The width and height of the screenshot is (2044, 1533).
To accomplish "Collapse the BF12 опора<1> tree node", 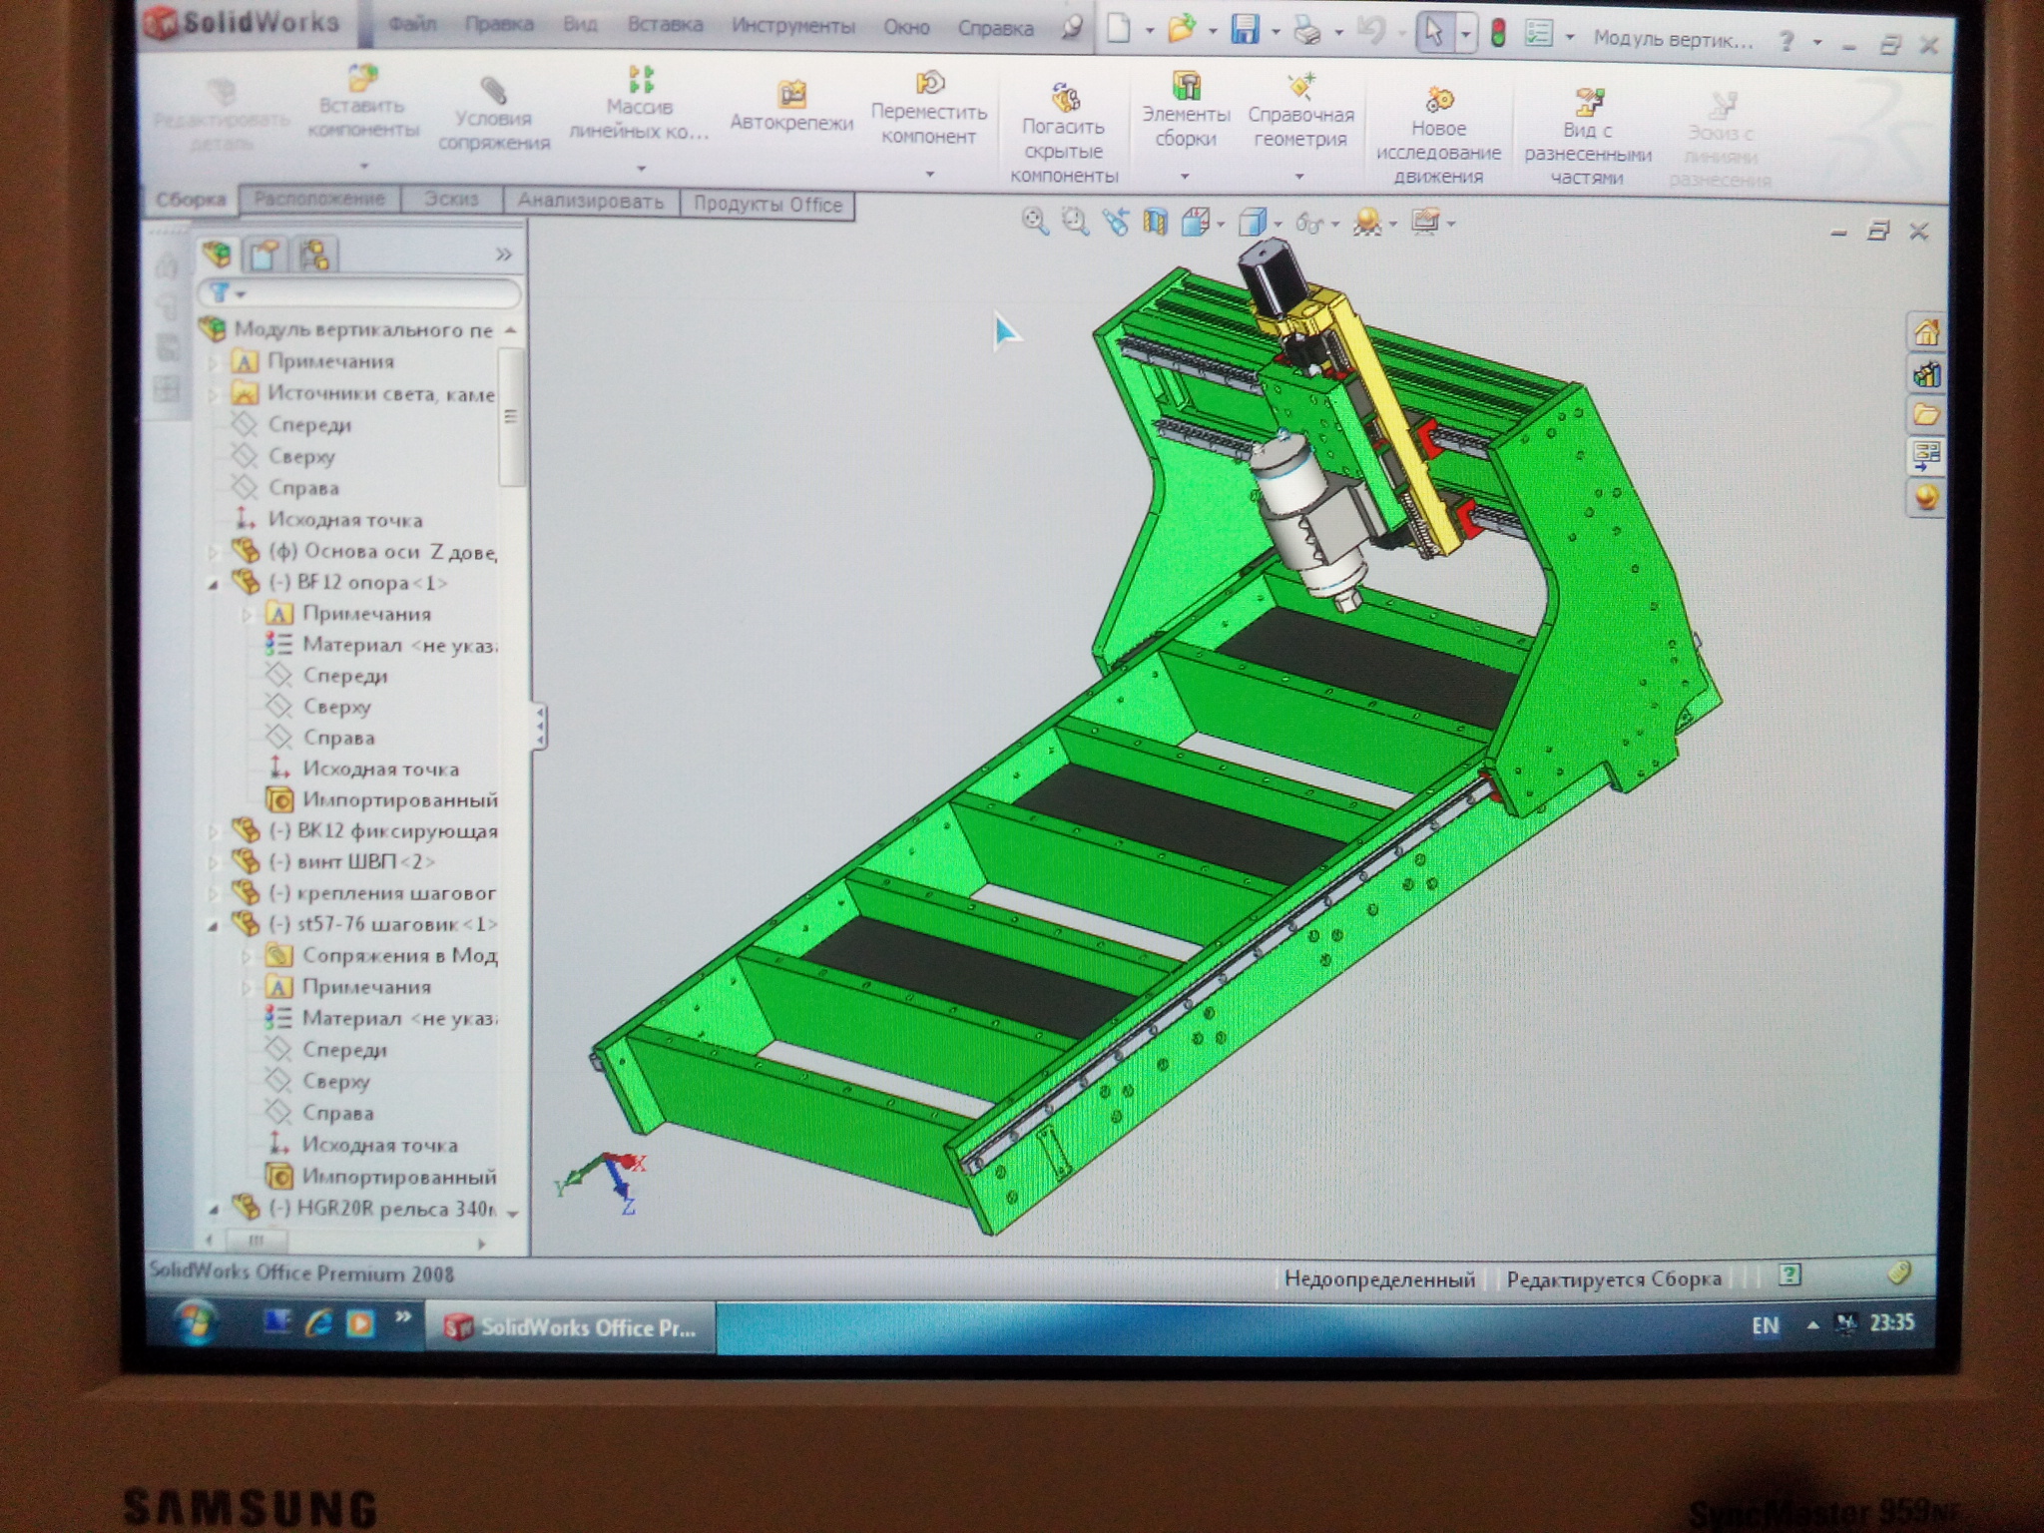I will [213, 585].
